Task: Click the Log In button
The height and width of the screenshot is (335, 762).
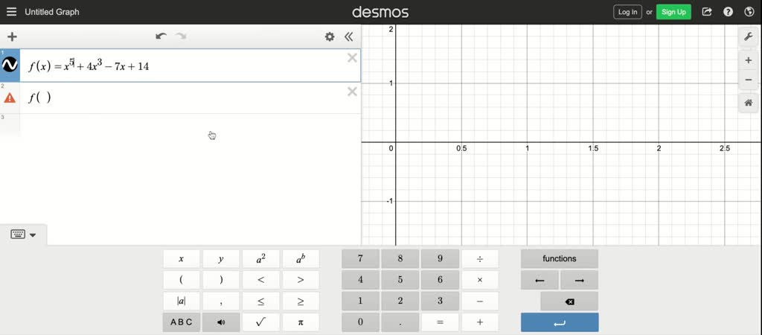Action: 627,12
